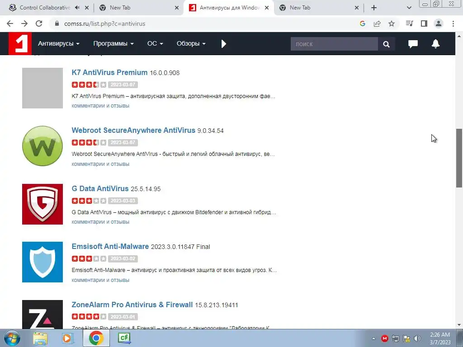Click into the ПОИСК search field

(x=334, y=44)
